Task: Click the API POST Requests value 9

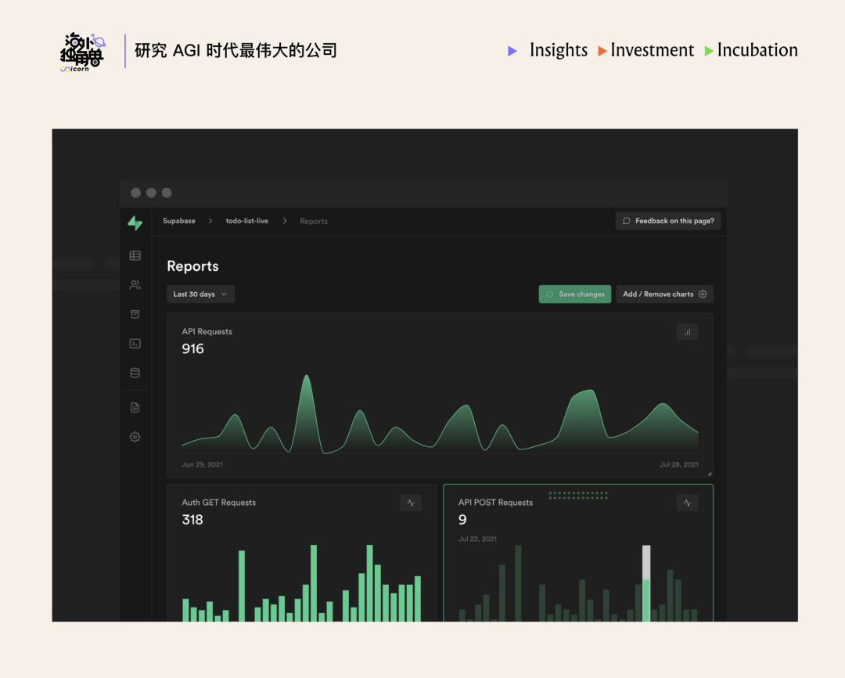Action: (x=462, y=520)
